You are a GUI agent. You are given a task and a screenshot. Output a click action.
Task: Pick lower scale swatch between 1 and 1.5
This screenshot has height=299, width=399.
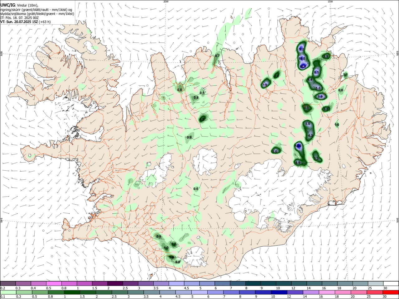coord(71,292)
